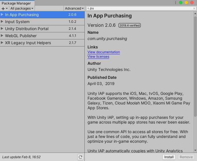Select the In App Purchasing package
Image resolution: width=197 pixels, height=161 pixels.
tap(42, 15)
